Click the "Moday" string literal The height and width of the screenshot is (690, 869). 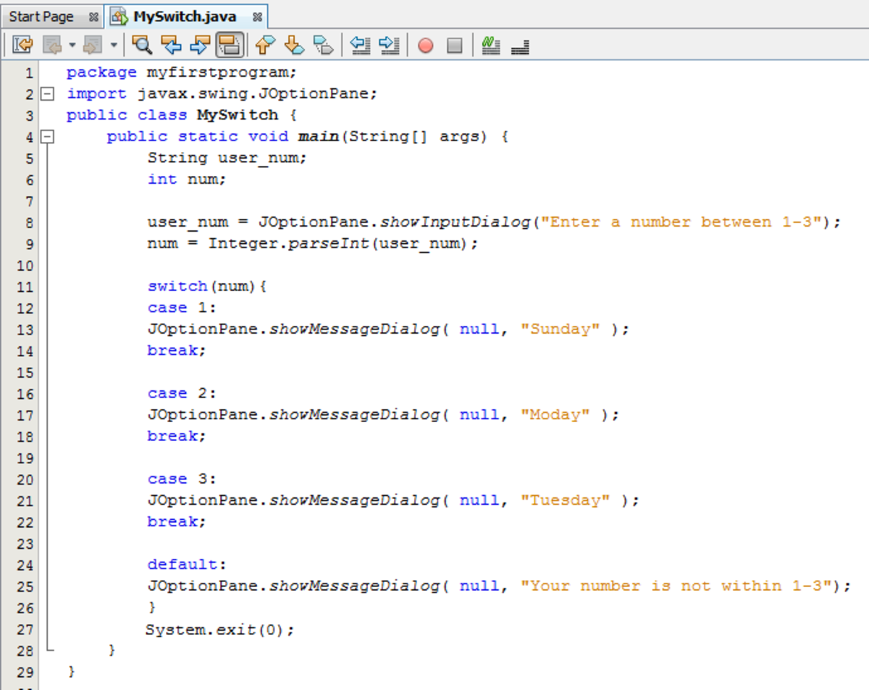coord(555,415)
